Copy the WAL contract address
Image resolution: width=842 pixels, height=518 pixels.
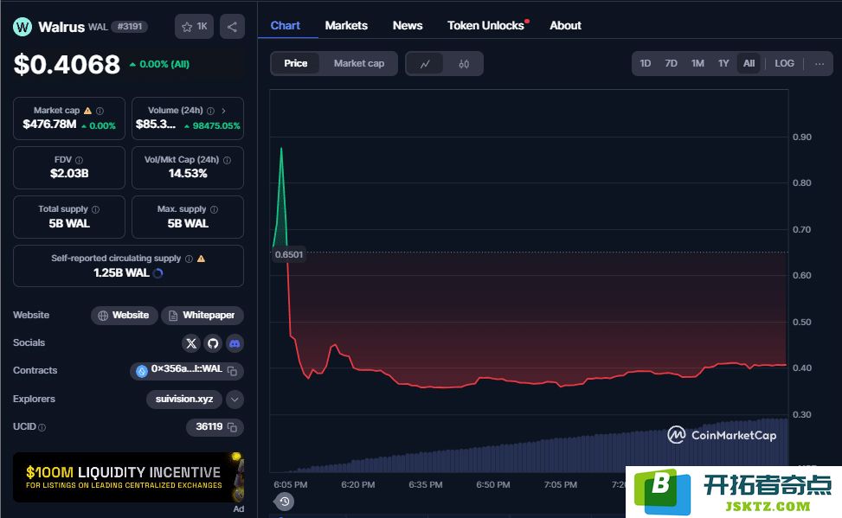(233, 371)
